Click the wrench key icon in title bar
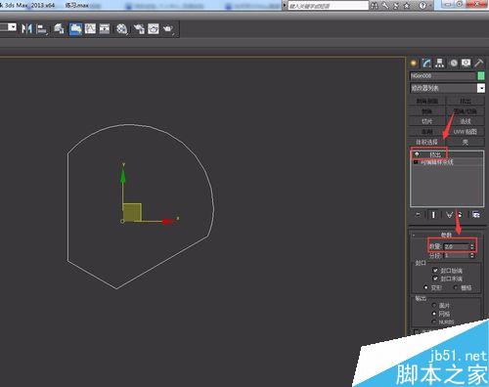489x387 pixels. [385, 6]
